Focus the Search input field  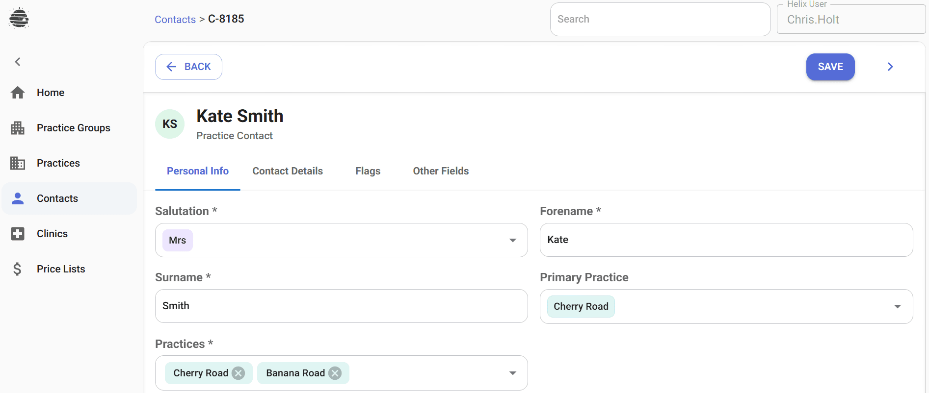660,20
